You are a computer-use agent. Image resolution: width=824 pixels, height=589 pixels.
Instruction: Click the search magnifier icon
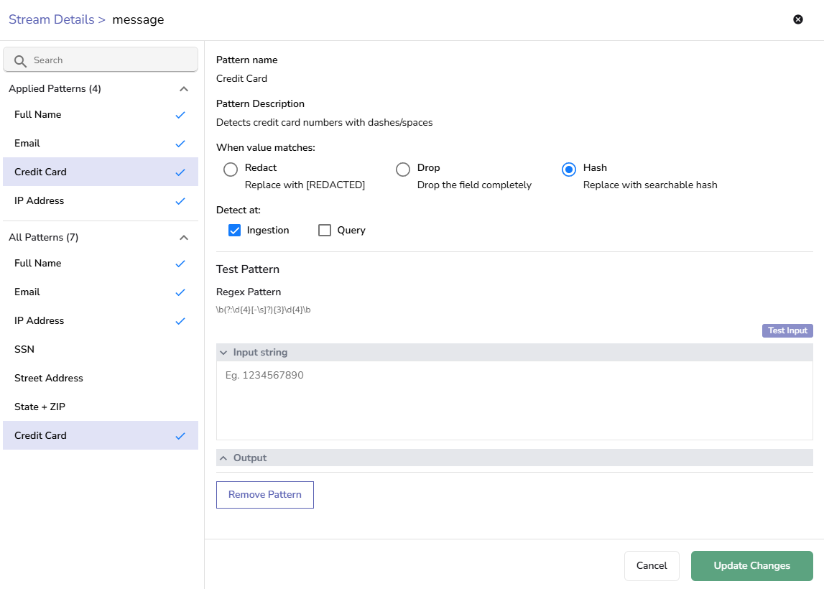tap(20, 61)
